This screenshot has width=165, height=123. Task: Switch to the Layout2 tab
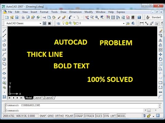(49, 98)
